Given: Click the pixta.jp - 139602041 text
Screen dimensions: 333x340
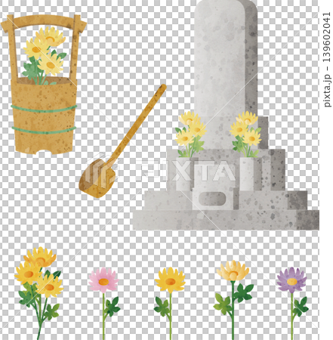Looking at the screenshot, I should coord(327,60).
